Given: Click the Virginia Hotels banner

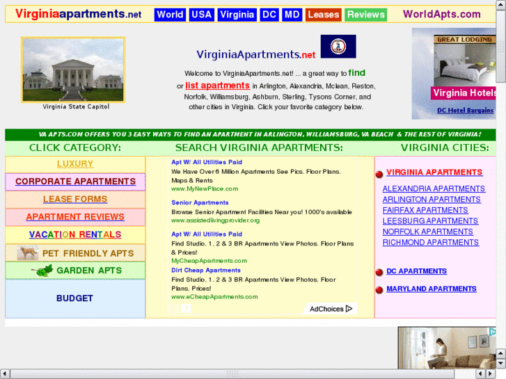Looking at the screenshot, I should (x=464, y=93).
